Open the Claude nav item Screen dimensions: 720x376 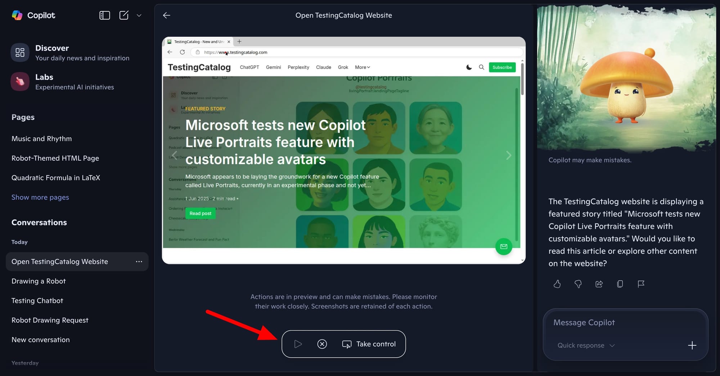(324, 67)
